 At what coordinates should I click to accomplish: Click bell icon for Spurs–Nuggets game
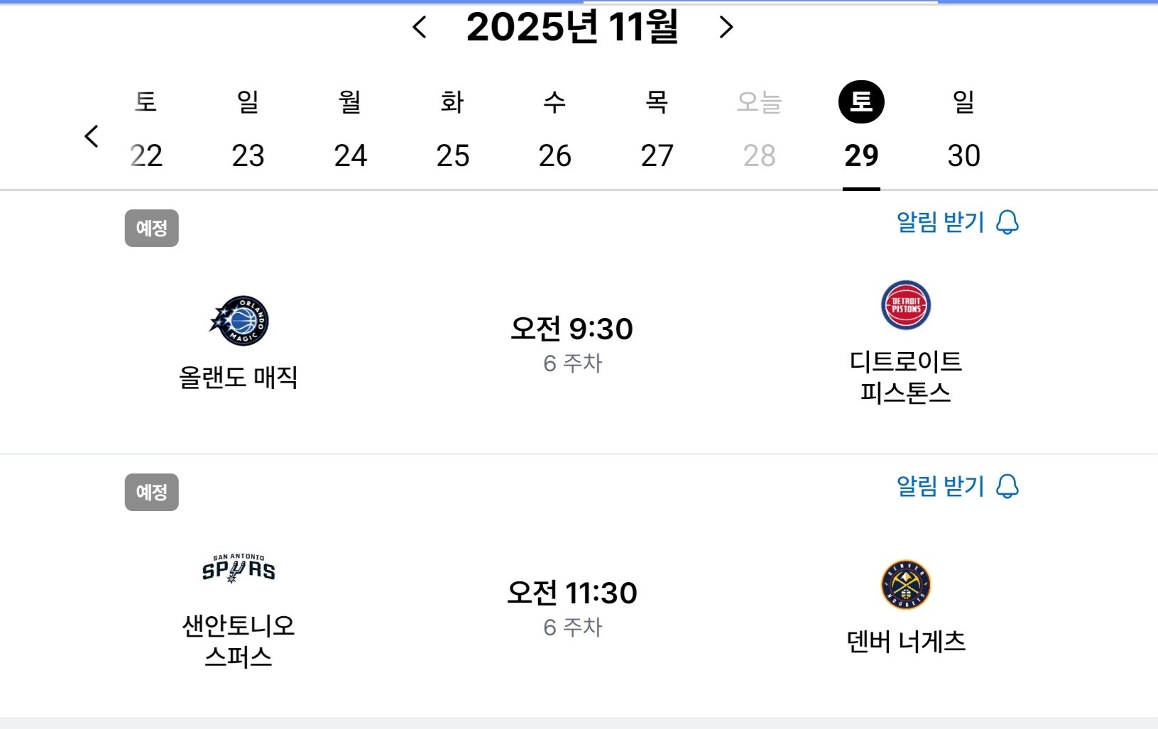[x=1007, y=487]
